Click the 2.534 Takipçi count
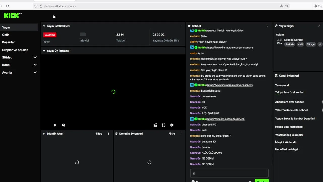Image resolution: width=323 pixels, height=182 pixels. point(120,35)
